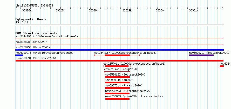Click the 33328k ruler tick label
Screen dimensions: 231x109
click(x=93, y=10)
